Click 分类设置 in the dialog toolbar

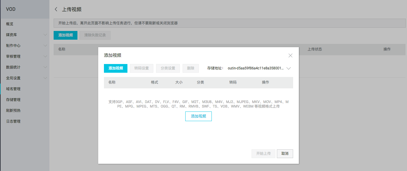[x=168, y=68]
